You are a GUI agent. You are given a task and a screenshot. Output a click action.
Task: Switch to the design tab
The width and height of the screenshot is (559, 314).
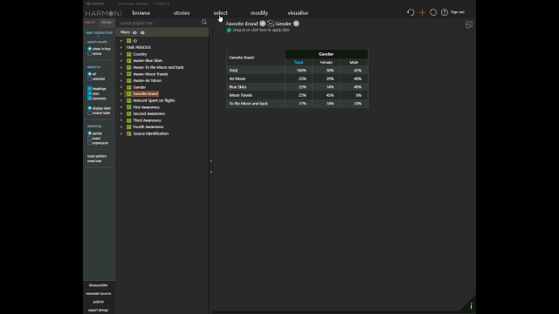click(107, 23)
